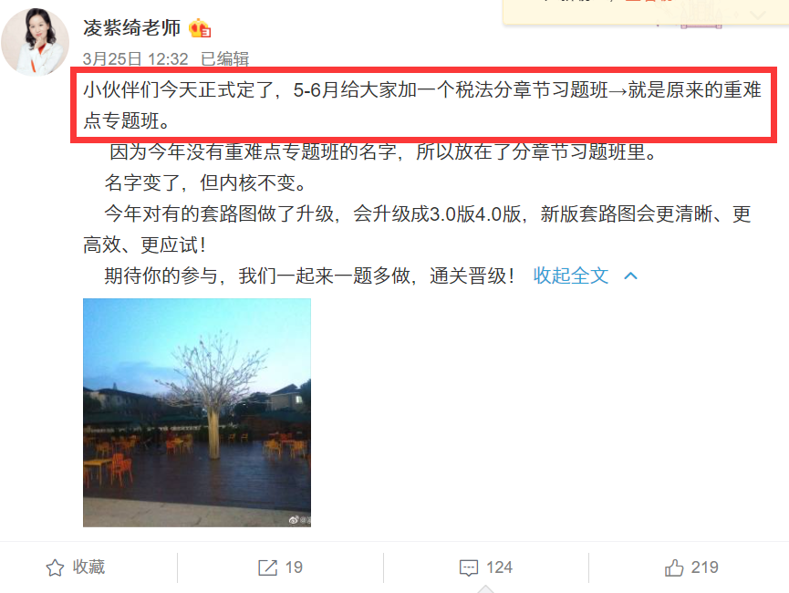Open the tree photo thumbnail
The width and height of the screenshot is (789, 593).
[197, 412]
